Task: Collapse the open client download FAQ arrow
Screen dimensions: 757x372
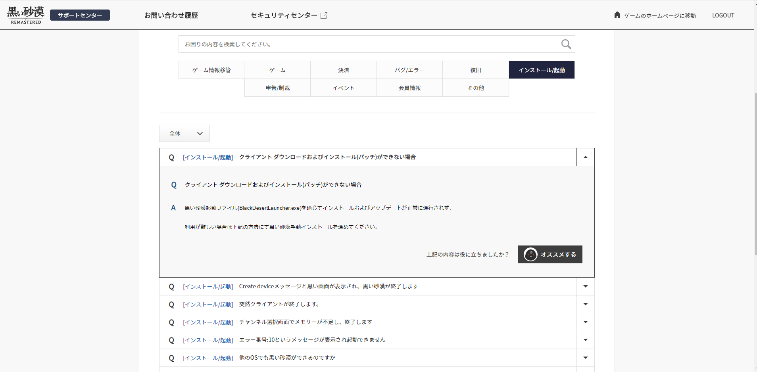Action: [x=585, y=157]
